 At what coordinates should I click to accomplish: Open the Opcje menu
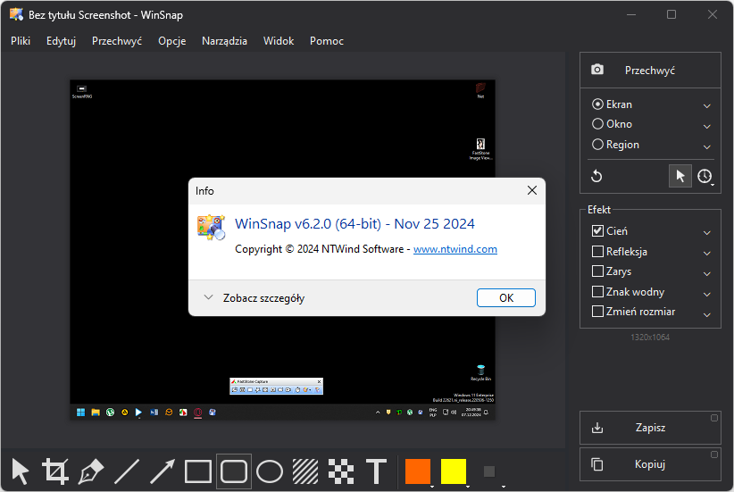pyautogui.click(x=171, y=41)
